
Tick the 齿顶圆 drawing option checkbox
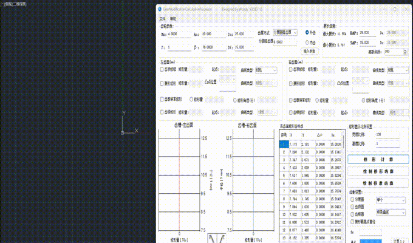[352, 207]
